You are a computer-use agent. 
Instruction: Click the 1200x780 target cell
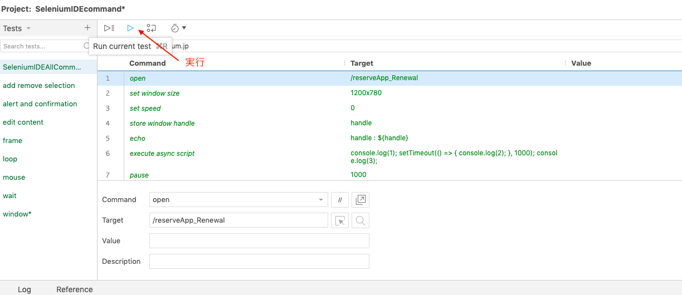(366, 93)
